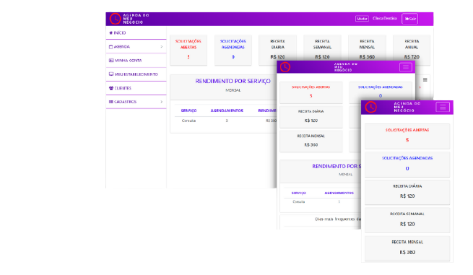This screenshot has width=473, height=275.
Task: Click the Clínica Dentária name in header
Action: (385, 18)
